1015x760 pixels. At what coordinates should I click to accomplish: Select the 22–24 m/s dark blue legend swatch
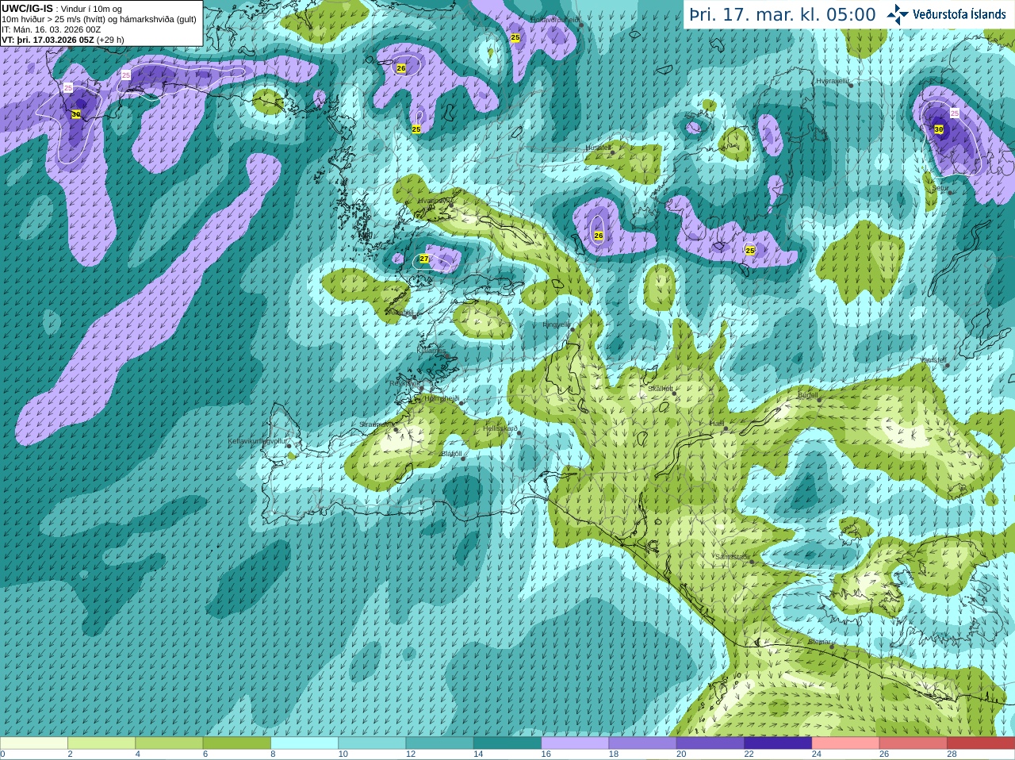(x=778, y=743)
